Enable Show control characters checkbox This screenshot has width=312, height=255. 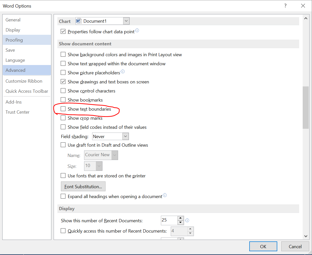[63, 91]
